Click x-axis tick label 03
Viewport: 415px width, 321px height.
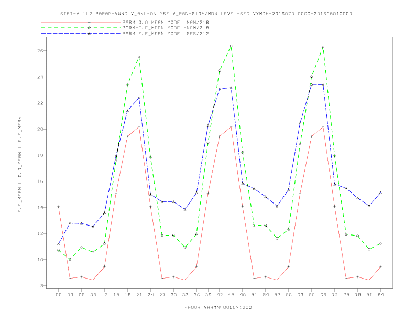[x=70, y=295]
